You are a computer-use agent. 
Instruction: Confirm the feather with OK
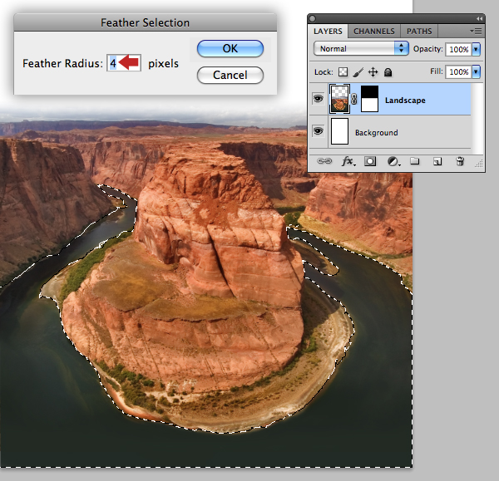230,49
